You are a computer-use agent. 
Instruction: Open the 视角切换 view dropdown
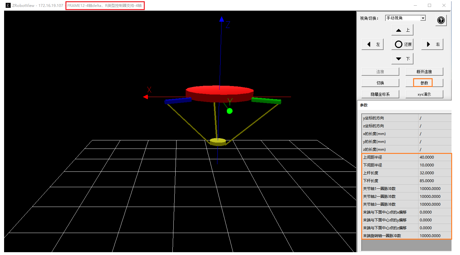[405, 18]
